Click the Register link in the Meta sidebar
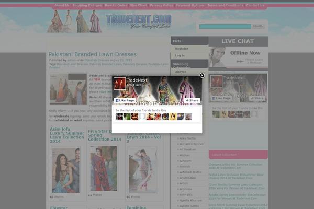Image resolution: width=314 pixels, height=209 pixels. [182, 49]
